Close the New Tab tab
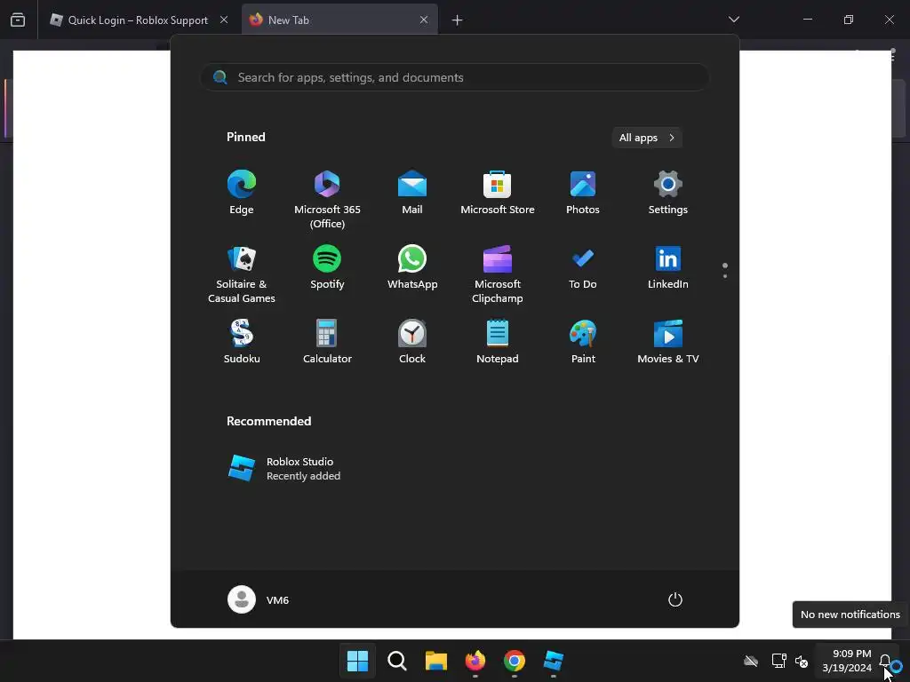Image resolution: width=910 pixels, height=682 pixels. point(424,20)
